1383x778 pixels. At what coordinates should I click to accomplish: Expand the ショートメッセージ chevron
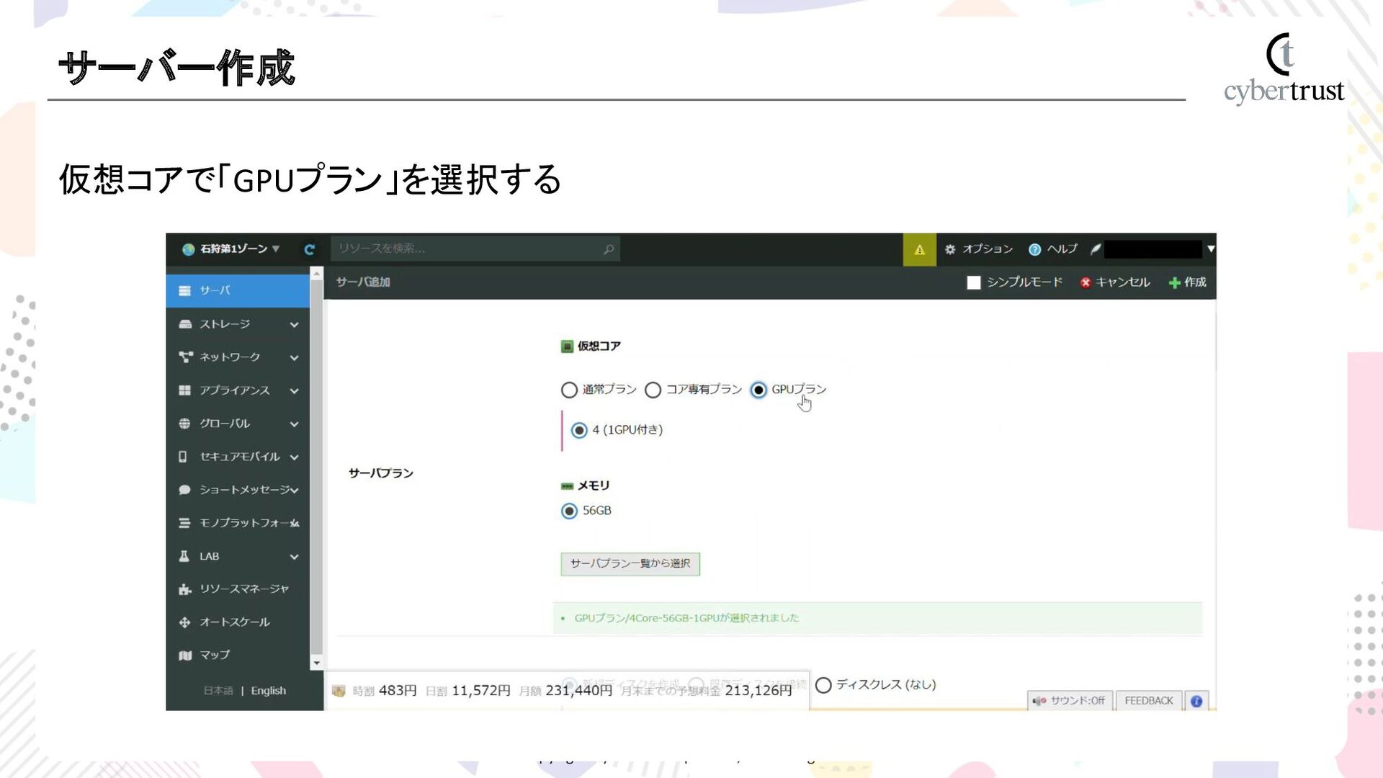[294, 491]
